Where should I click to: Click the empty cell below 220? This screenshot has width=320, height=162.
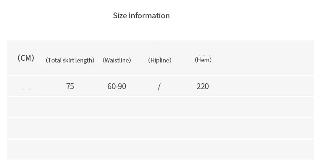[x=203, y=107]
